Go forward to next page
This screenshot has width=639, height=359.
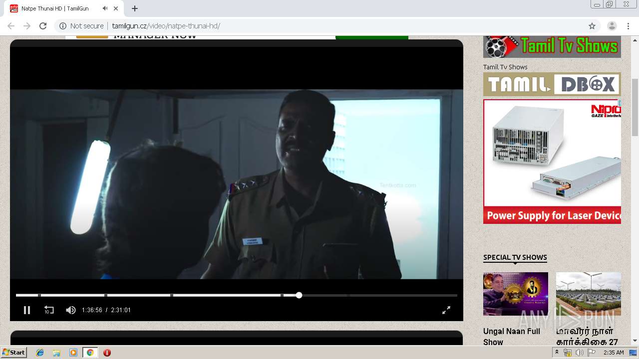coord(27,26)
